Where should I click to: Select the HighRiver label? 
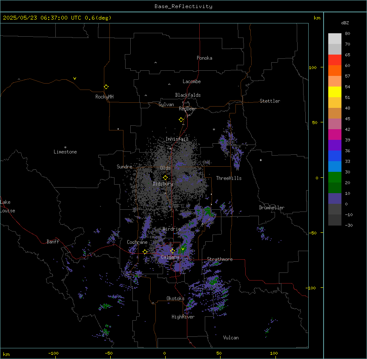(183, 317)
